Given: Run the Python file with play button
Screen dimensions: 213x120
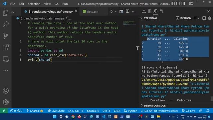Looking at the screenshot, I should point(112,11).
